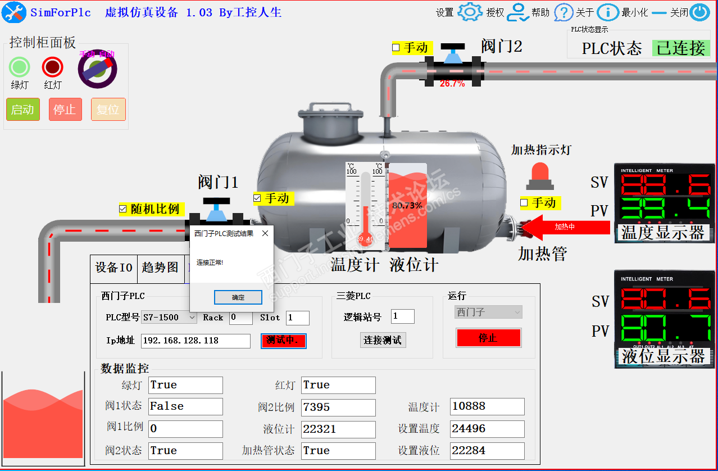718x471 pixels.
Task: Uncheck the 随机比例 checkbox
Action: click(x=123, y=209)
